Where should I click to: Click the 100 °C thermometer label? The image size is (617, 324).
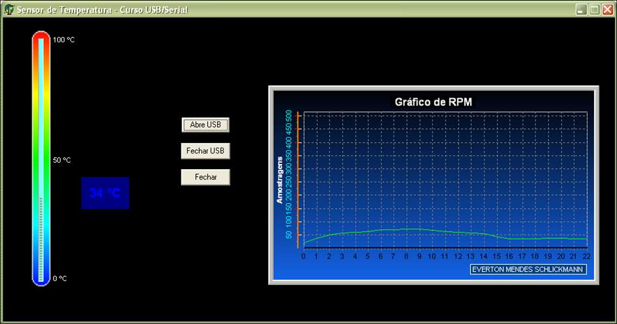coord(64,40)
